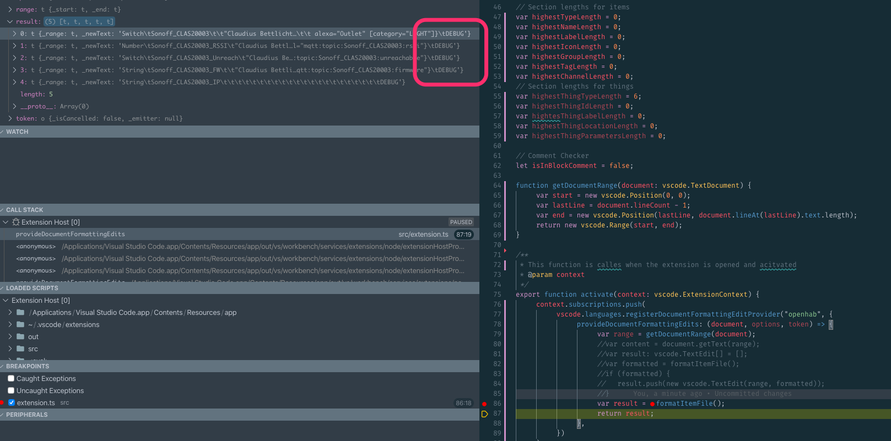Click the getDocumentRange function name at line 64
The height and width of the screenshot is (441, 891).
coord(585,186)
